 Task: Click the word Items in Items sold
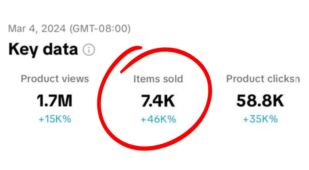click(x=145, y=79)
